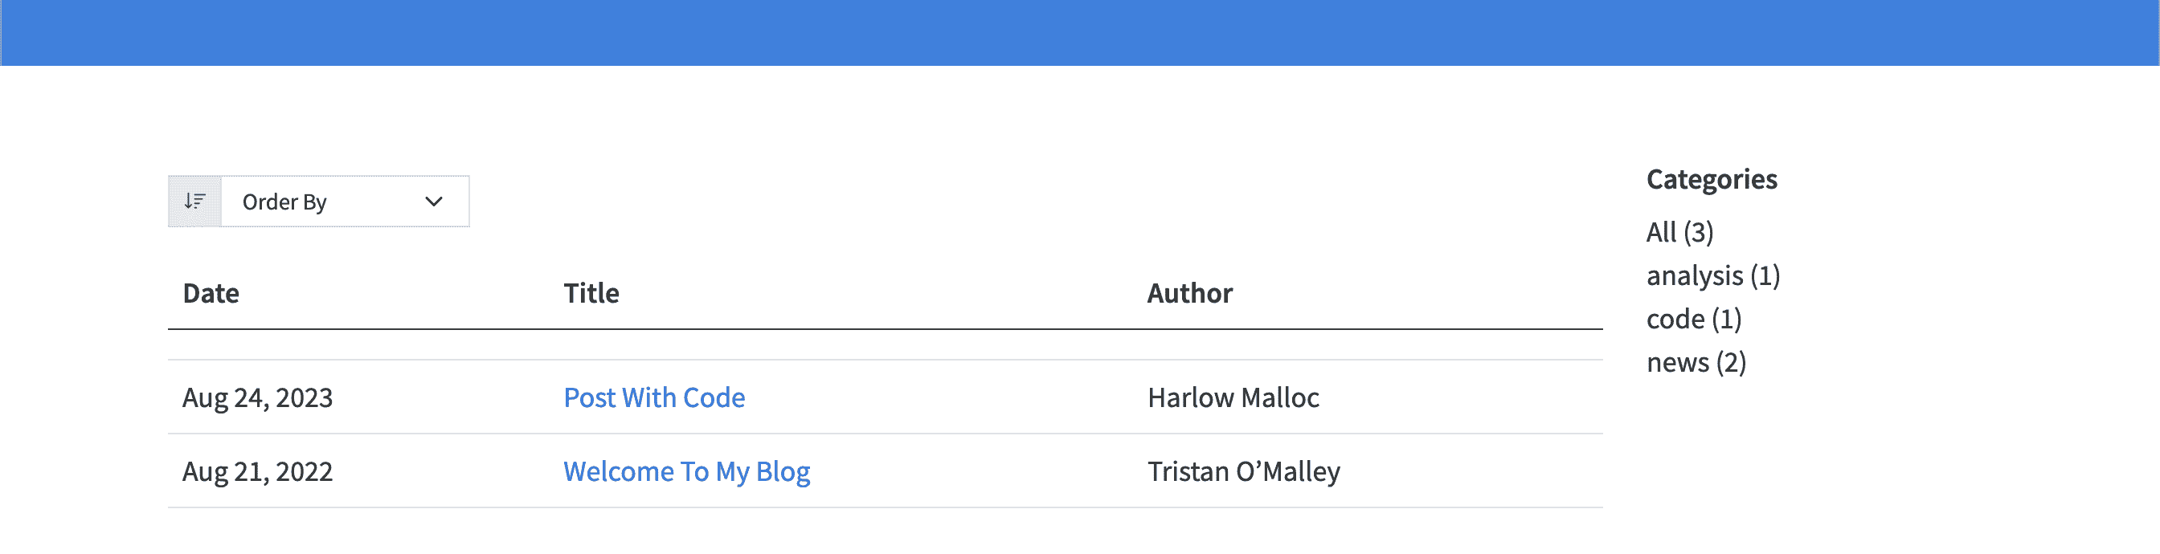Open the Welcome To My Blog post

click(x=686, y=471)
